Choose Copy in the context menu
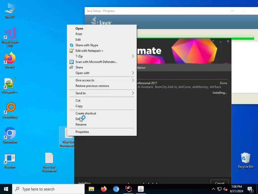 pos(102,106)
